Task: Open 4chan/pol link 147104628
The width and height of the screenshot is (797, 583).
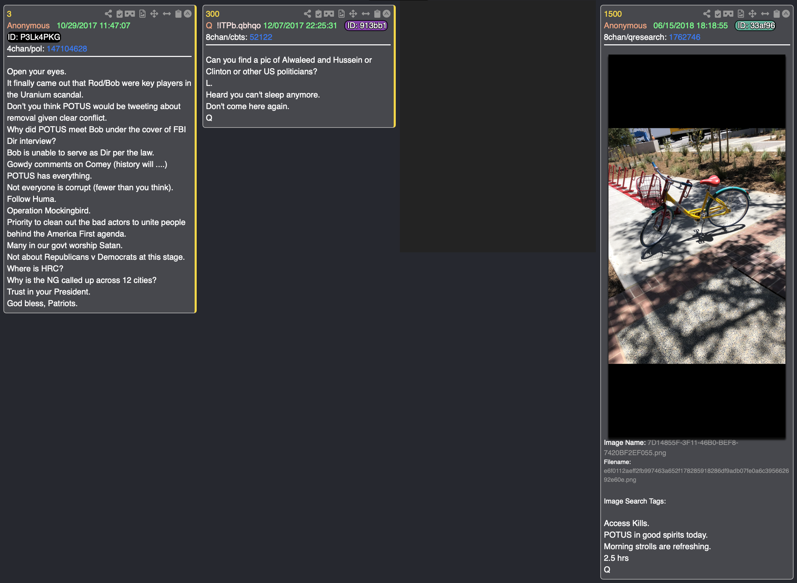Action: (x=67, y=49)
